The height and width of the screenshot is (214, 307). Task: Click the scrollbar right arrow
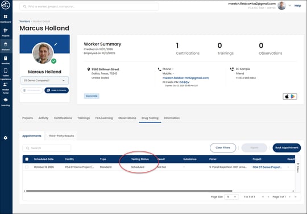pos(293,191)
